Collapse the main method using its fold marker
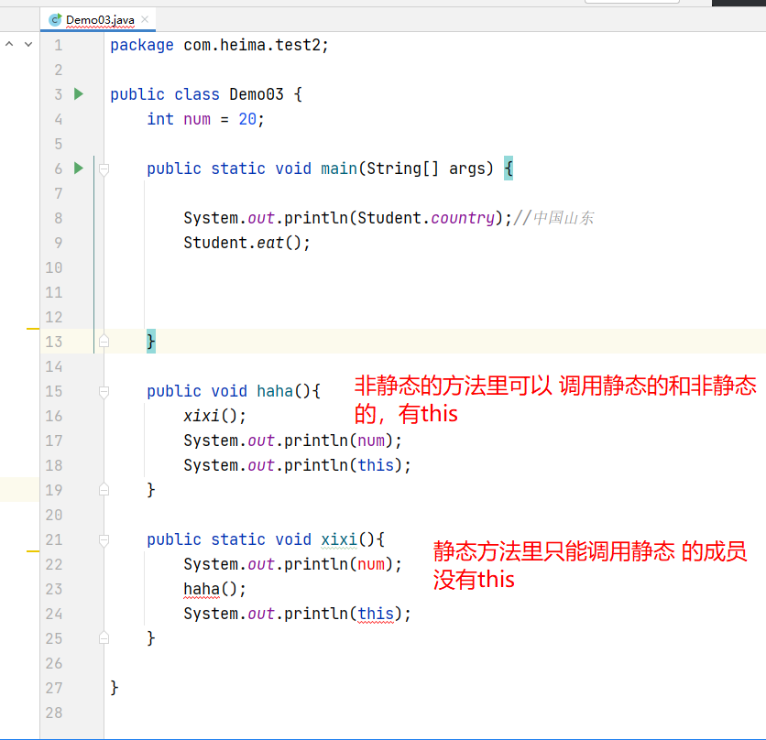Screen dimensions: 766x740 point(104,168)
